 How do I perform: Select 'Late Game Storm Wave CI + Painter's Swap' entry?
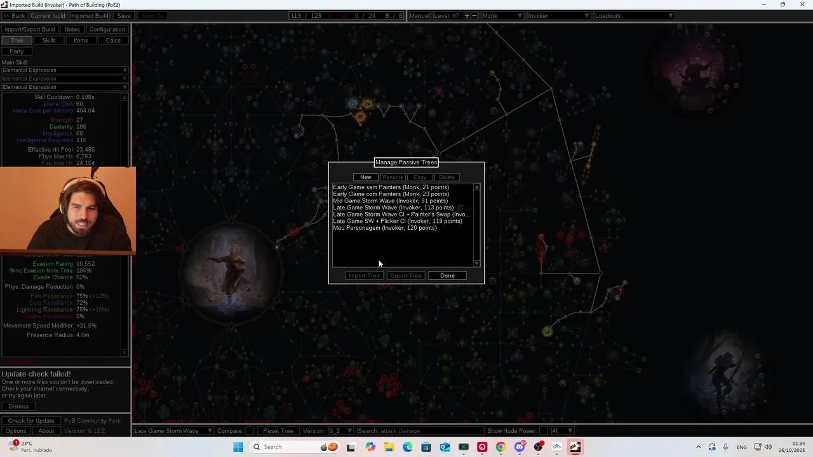click(x=403, y=215)
